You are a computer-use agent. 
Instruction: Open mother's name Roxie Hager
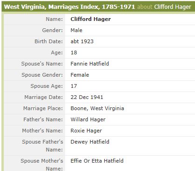pos(86,131)
